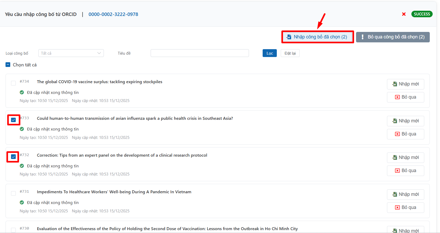Click the red X close icon
Viewport: 440px width, 233px height.
404,14
